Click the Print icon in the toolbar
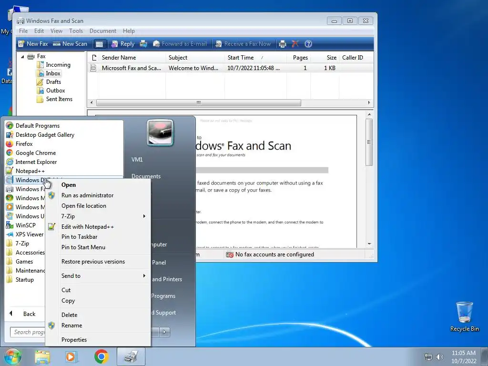The width and height of the screenshot is (488, 366). point(283,44)
